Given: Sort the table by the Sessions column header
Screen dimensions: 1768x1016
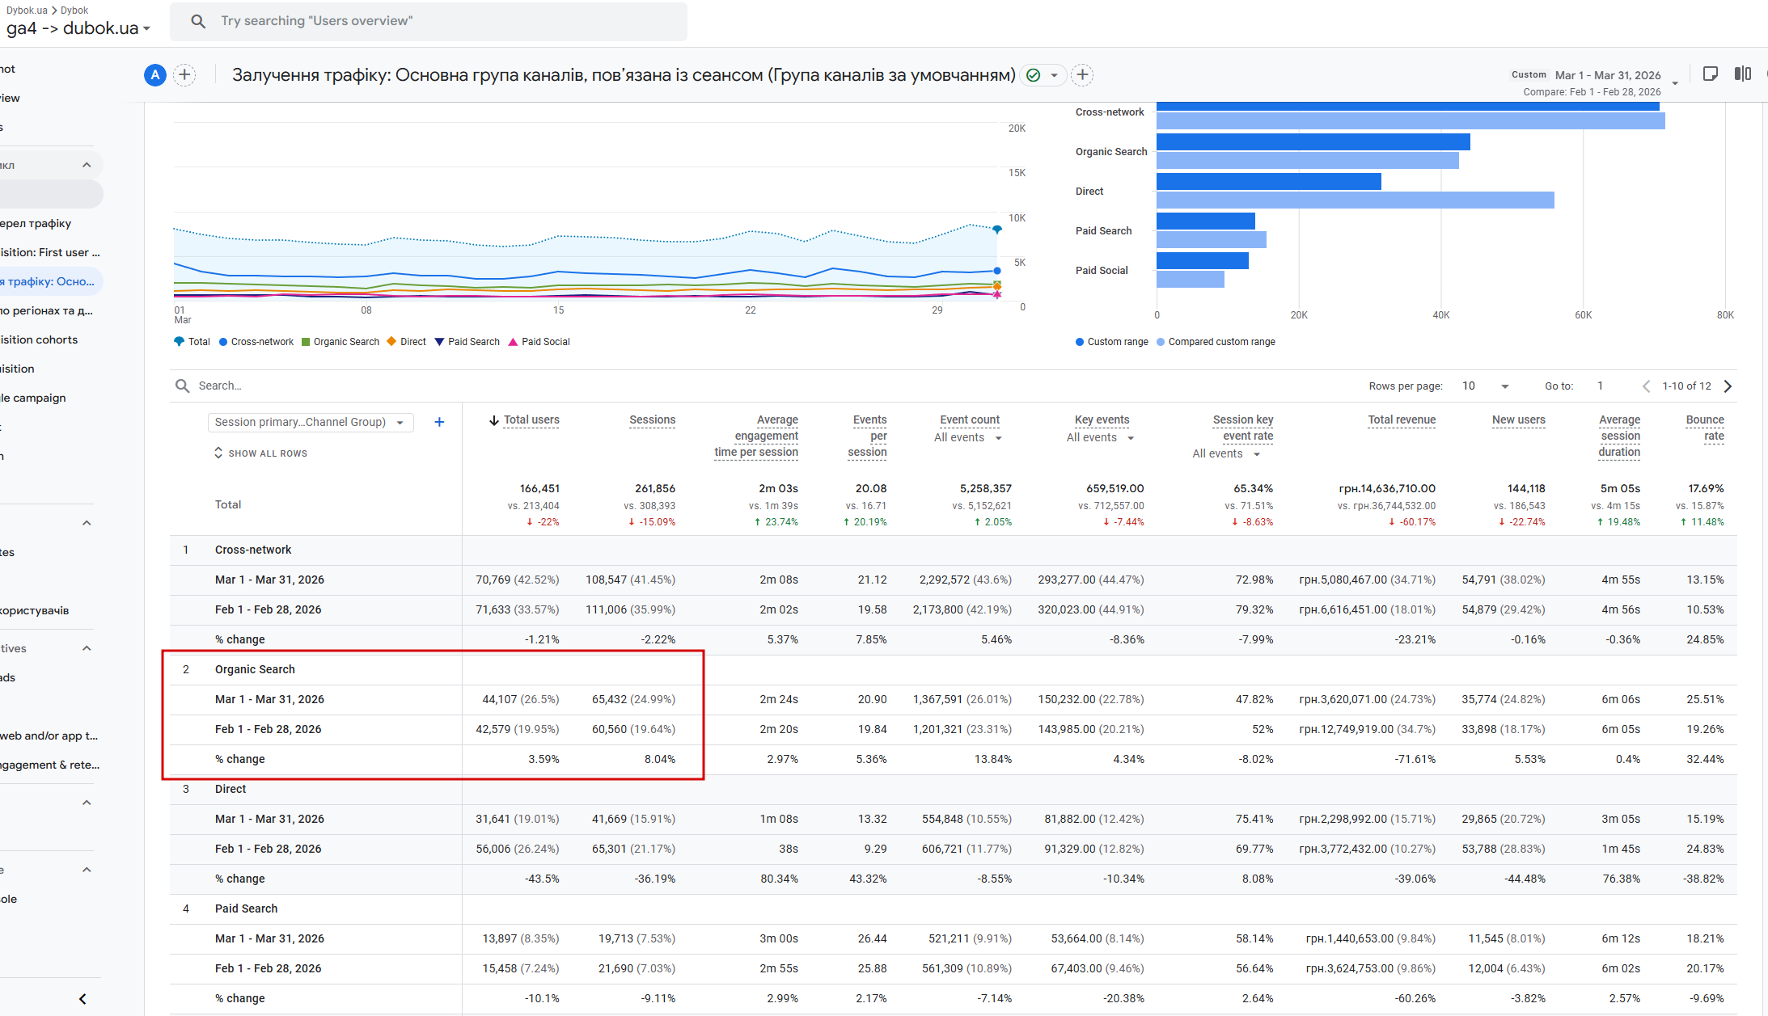Looking at the screenshot, I should point(652,419).
